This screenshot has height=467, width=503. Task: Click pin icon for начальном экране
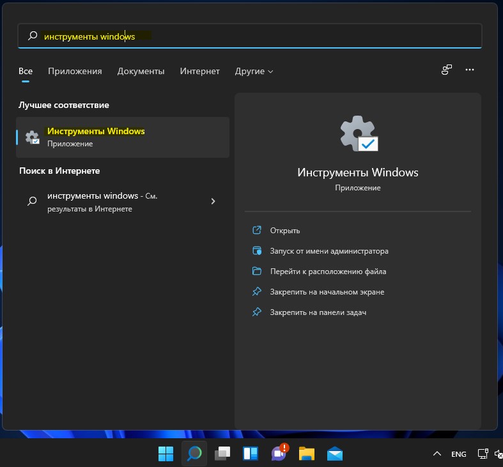point(257,291)
